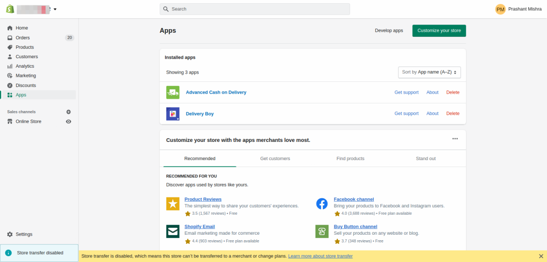547x262 pixels.
Task: Click the info icon beside Store transfer disabled
Action: click(x=8, y=253)
